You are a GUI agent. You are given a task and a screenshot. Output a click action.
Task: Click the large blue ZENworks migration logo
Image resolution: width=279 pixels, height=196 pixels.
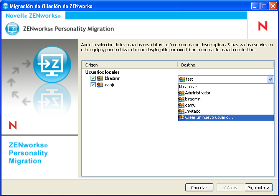click(52, 64)
